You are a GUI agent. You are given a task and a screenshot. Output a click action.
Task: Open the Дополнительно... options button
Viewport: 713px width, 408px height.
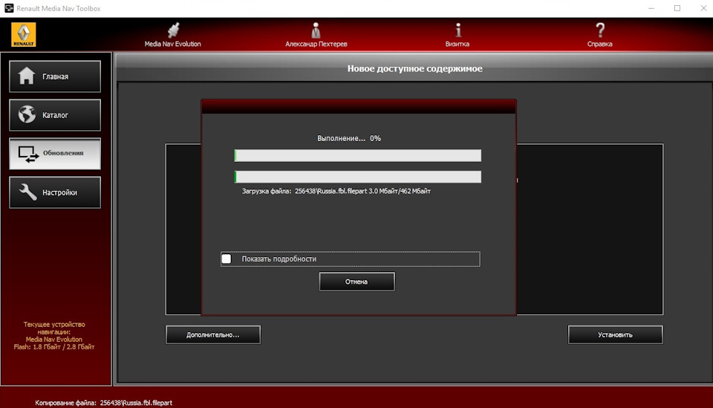click(213, 334)
